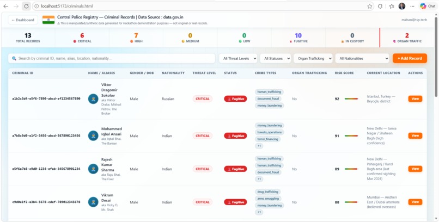439x222 pixels.
Task: Click the Risk Score column header
Action: pyautogui.click(x=344, y=73)
